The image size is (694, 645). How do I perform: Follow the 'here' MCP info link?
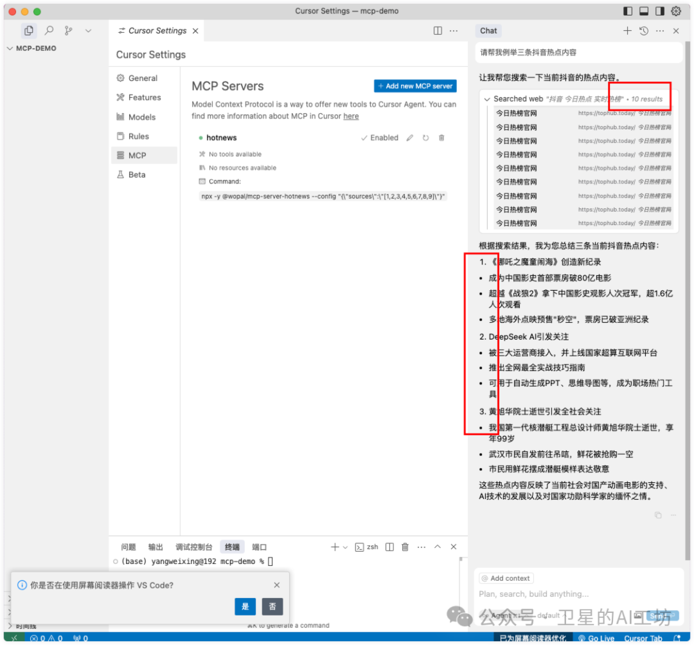pyautogui.click(x=351, y=116)
